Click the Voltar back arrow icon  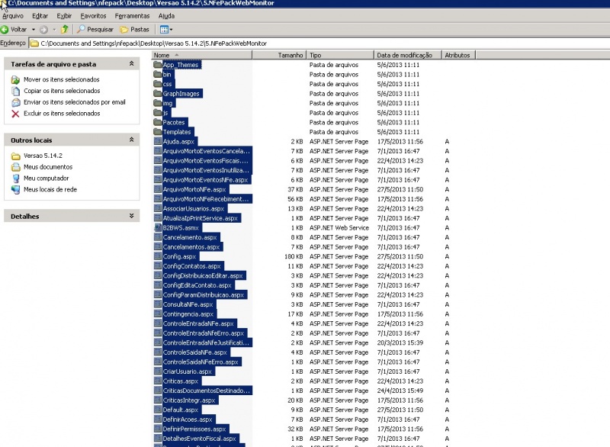(5, 29)
